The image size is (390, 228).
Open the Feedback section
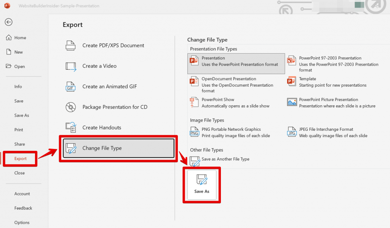pyautogui.click(x=23, y=208)
